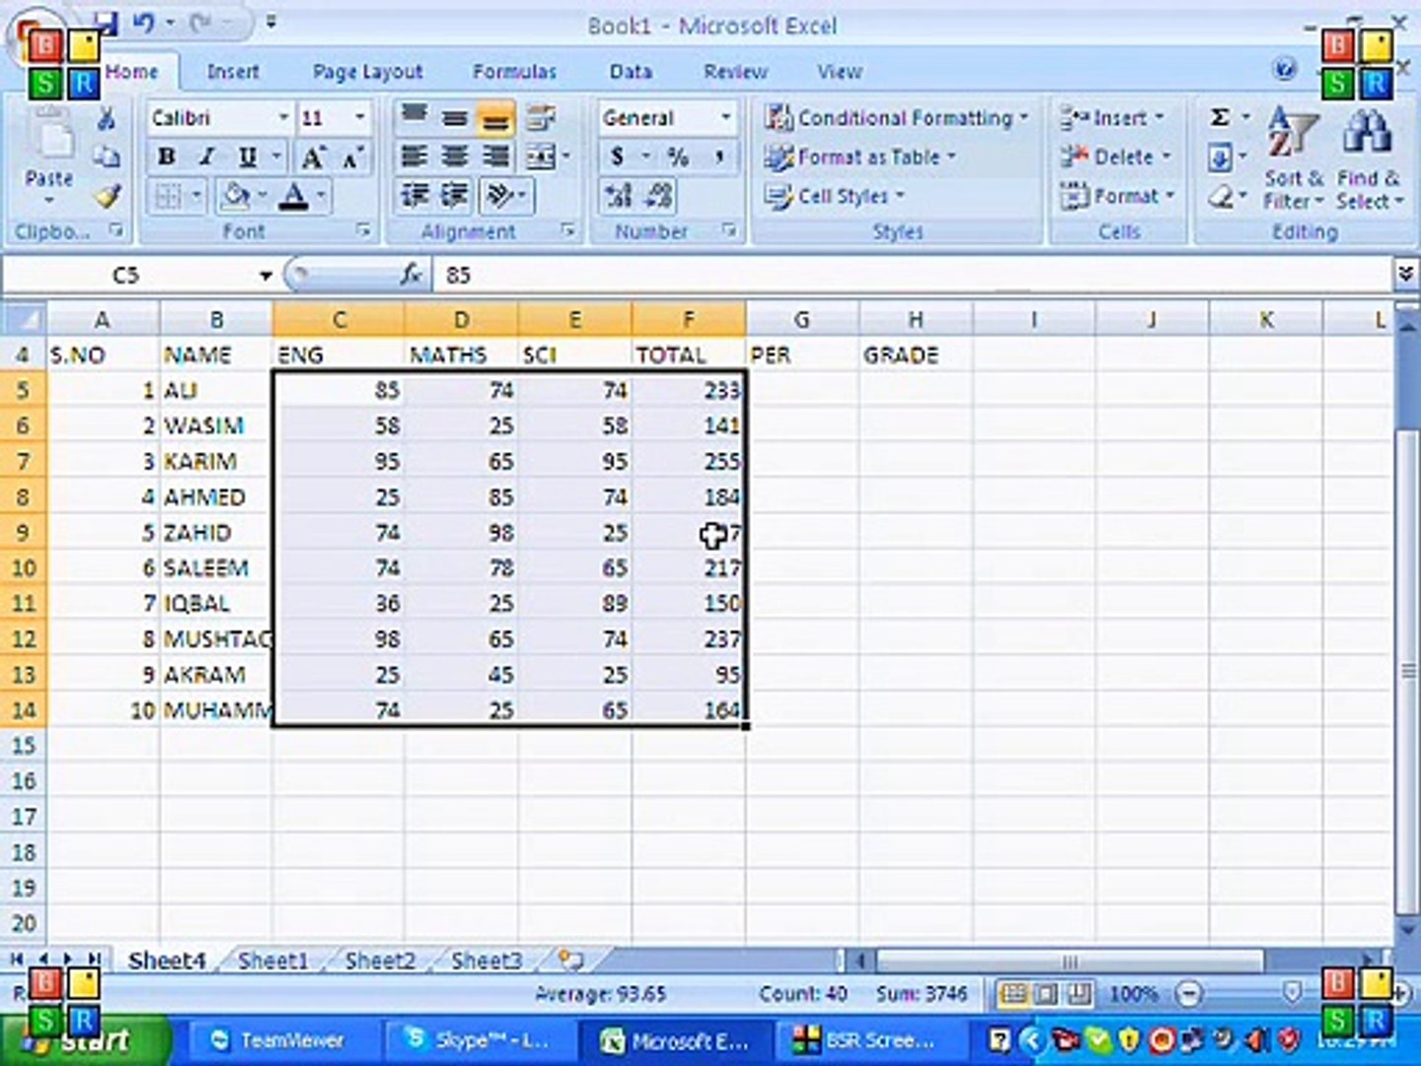Toggle Center horizontal alignment

tap(454, 156)
